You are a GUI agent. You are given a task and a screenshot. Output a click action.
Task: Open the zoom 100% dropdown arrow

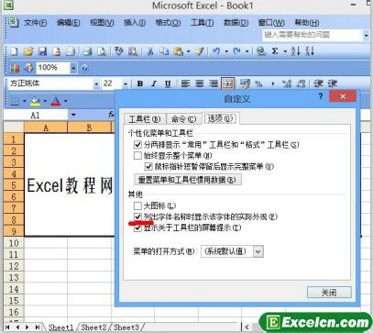[73, 68]
